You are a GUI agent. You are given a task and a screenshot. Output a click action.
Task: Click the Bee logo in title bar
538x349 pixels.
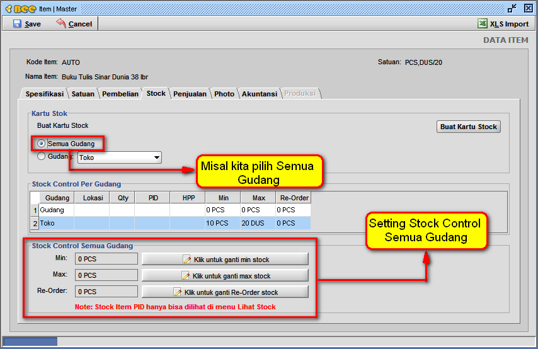click(x=21, y=9)
